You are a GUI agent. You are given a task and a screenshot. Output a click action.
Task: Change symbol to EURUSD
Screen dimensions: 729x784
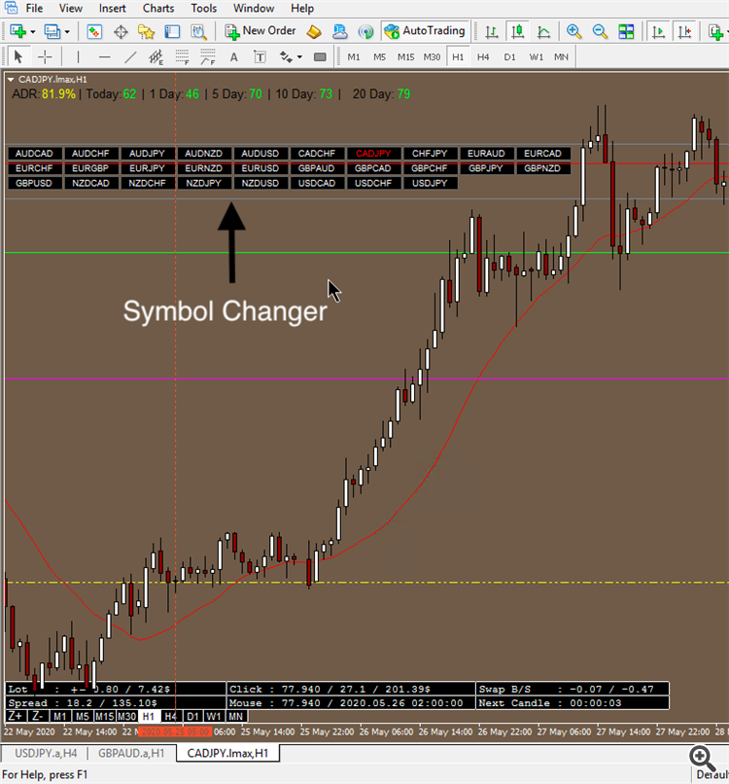click(260, 168)
